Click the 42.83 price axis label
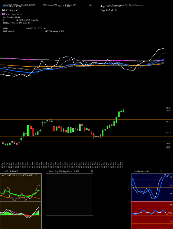The width and height of the screenshot is (173, 229). 169,133
